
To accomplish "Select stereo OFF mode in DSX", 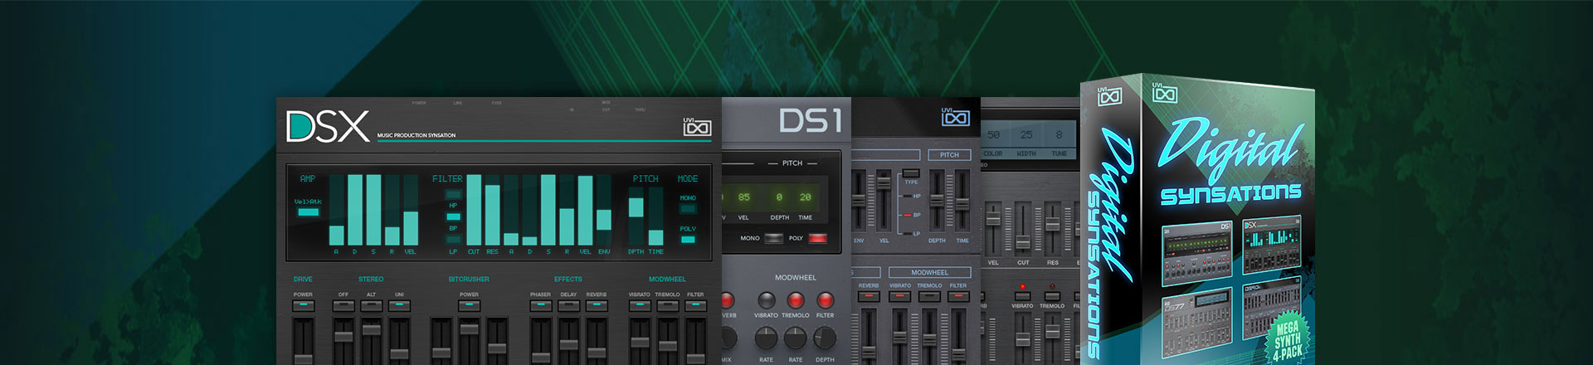I will tap(343, 305).
